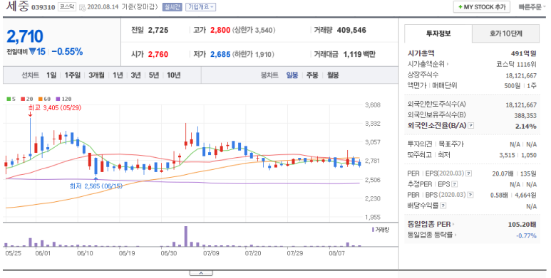The height and width of the screenshot is (278, 551).
Task: Click the tall volume bar in early July
Action: click(x=185, y=236)
